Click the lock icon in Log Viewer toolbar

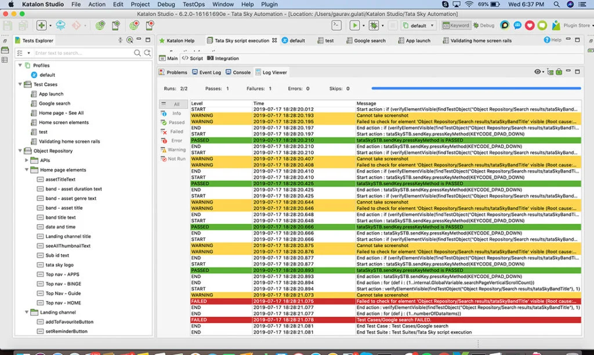[x=558, y=71]
